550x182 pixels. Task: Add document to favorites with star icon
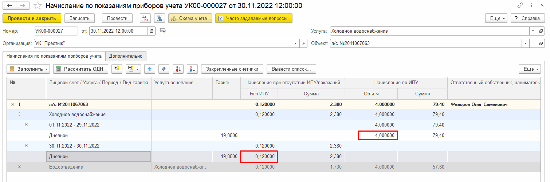coord(38,6)
